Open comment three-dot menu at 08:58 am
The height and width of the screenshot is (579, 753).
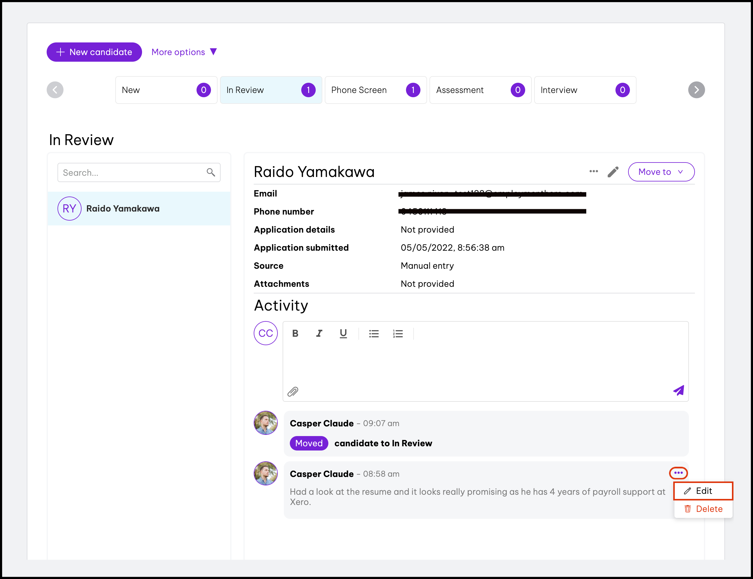678,473
